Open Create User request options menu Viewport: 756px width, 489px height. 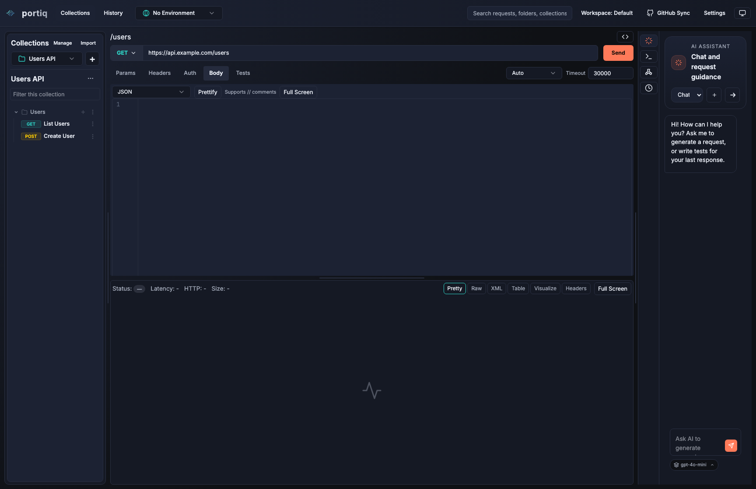(93, 136)
